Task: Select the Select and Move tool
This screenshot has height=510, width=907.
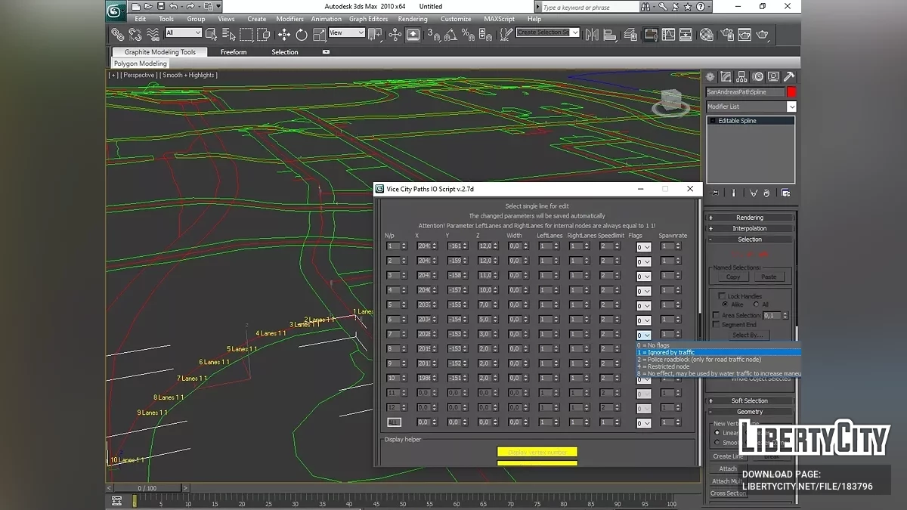Action: tap(284, 34)
